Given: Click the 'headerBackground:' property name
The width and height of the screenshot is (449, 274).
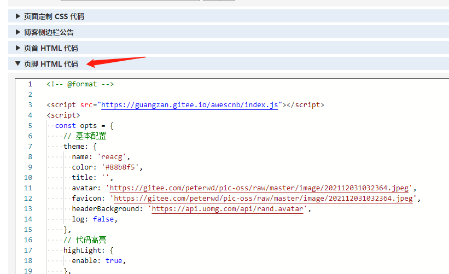Looking at the screenshot, I should click(107, 209).
